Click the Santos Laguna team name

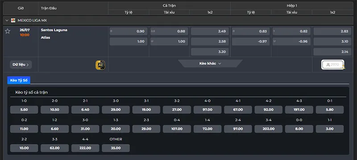[54, 30]
